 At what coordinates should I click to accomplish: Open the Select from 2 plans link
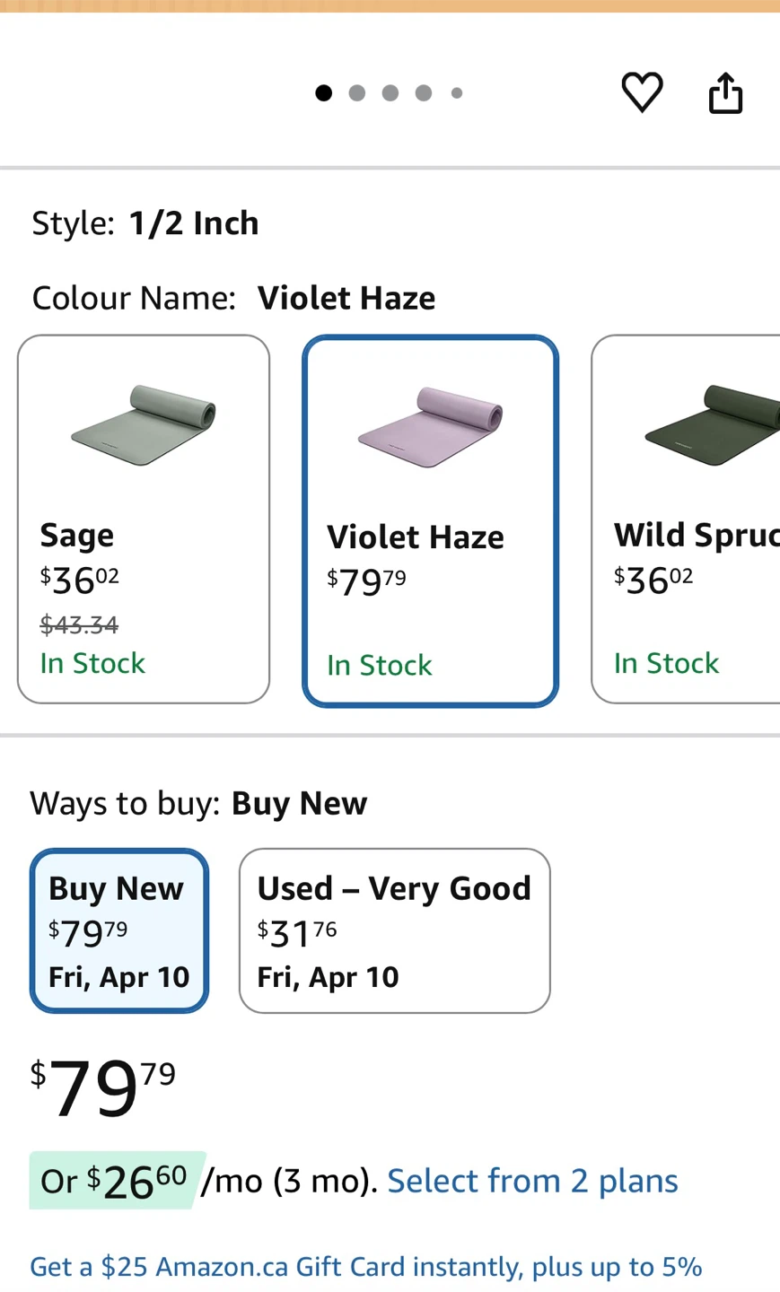(532, 1181)
